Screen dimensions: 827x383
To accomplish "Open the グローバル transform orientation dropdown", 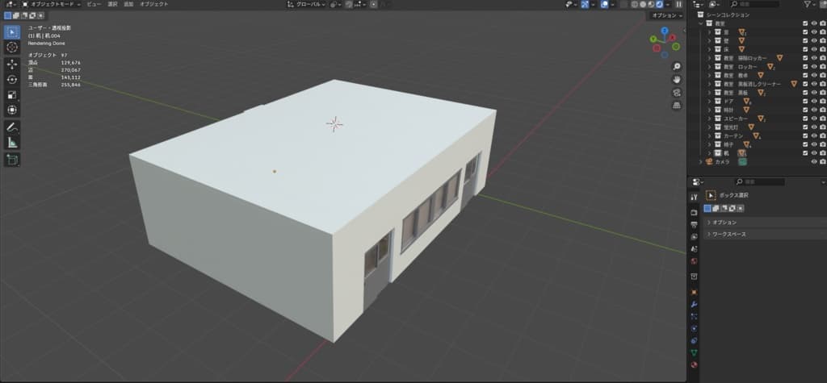I will pos(308,4).
